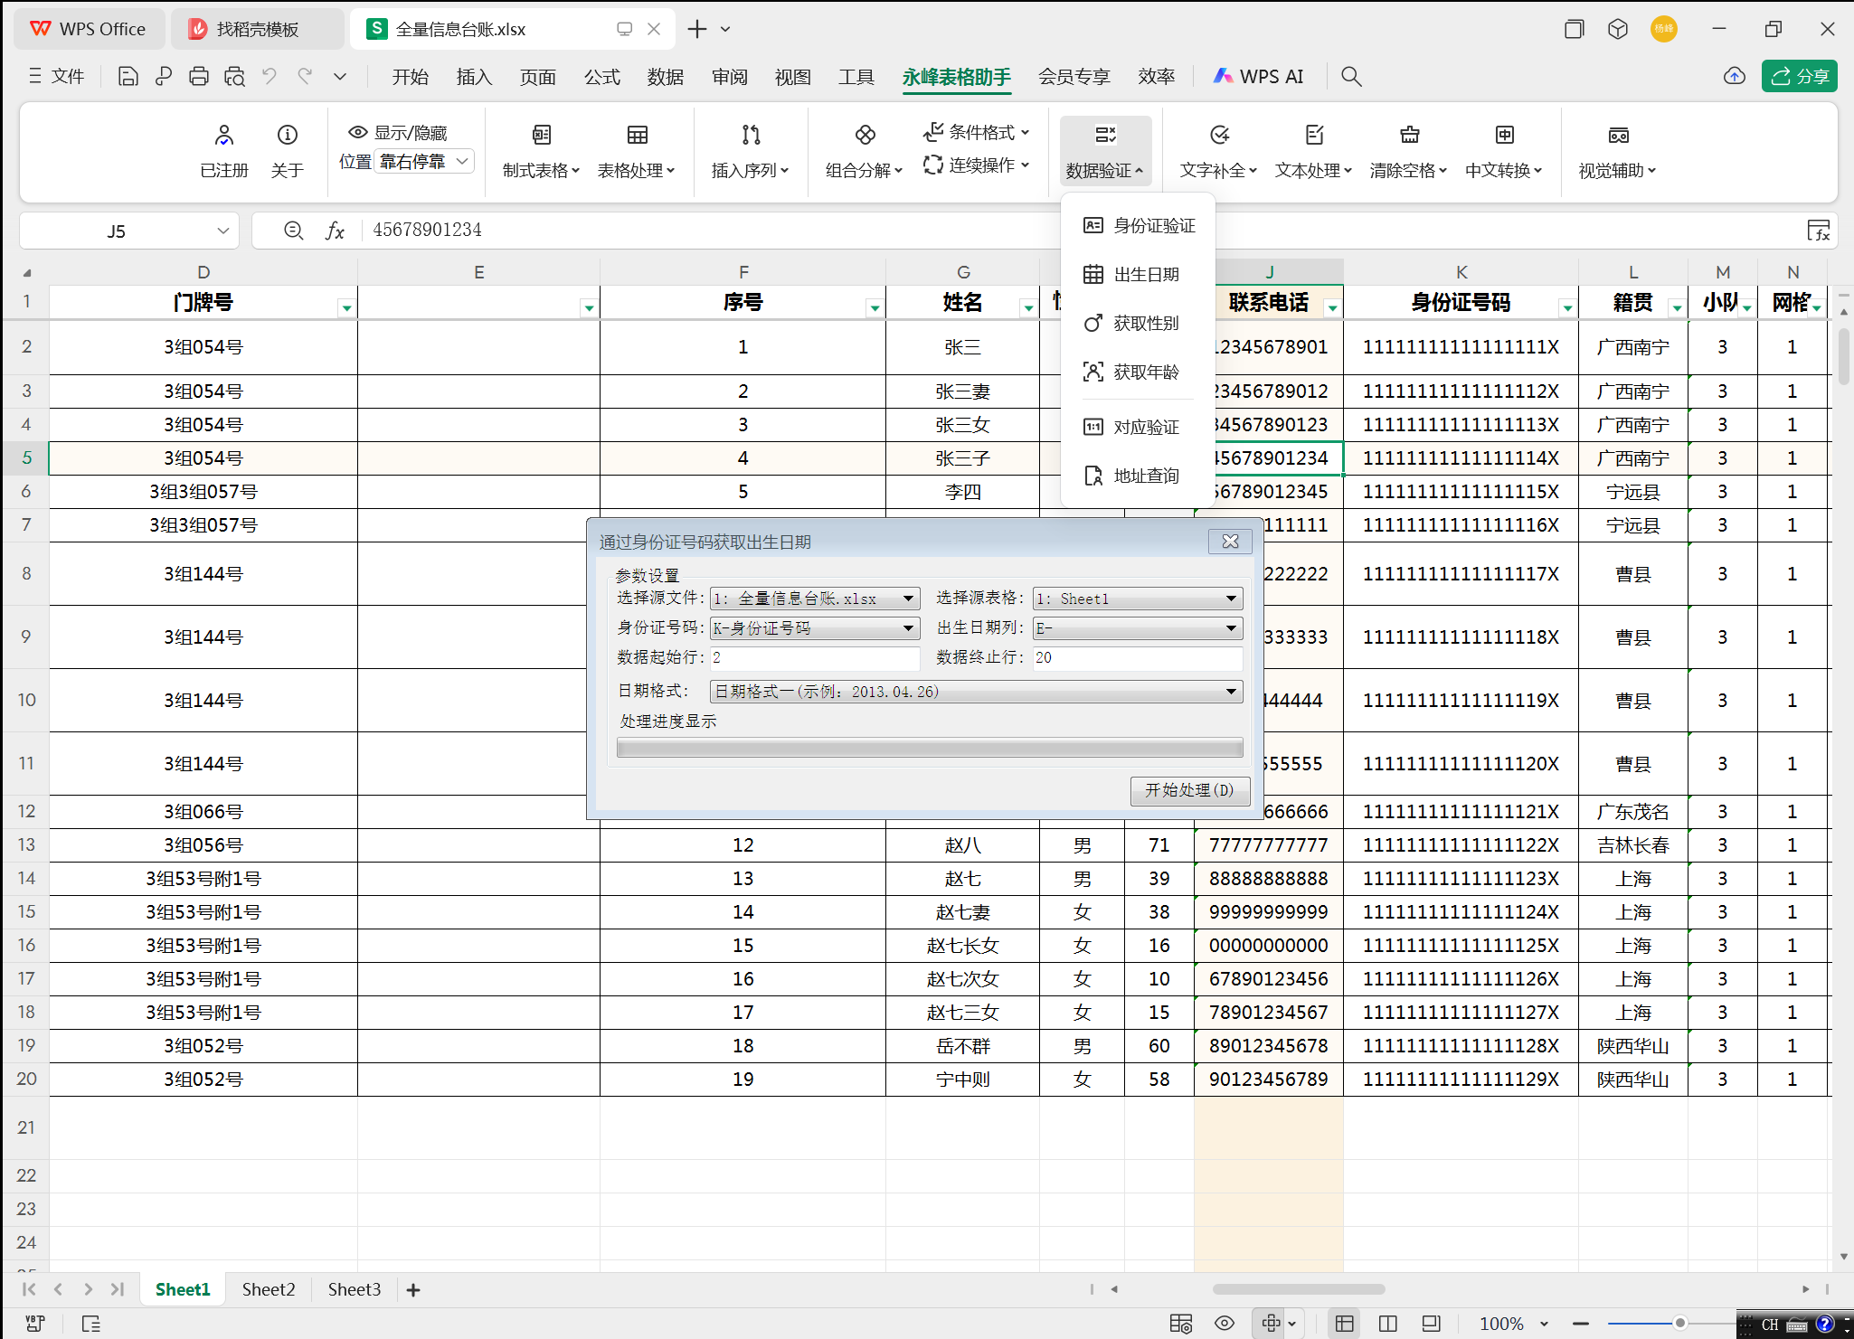The width and height of the screenshot is (1854, 1339).
Task: Switch to the Sheet2 worksheet
Action: (268, 1289)
